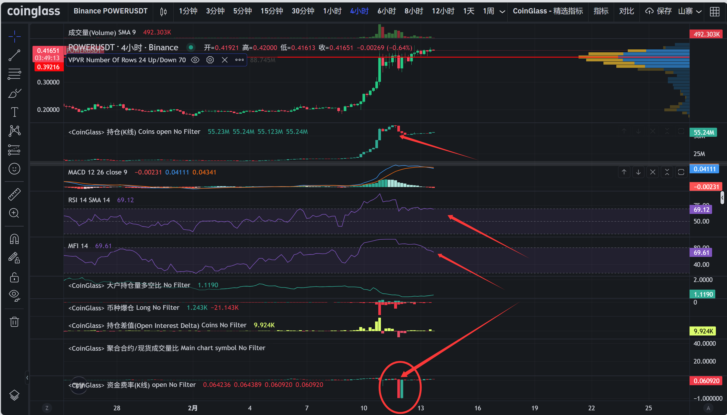Enable magnet mode icon
727x415 pixels.
tap(14, 239)
